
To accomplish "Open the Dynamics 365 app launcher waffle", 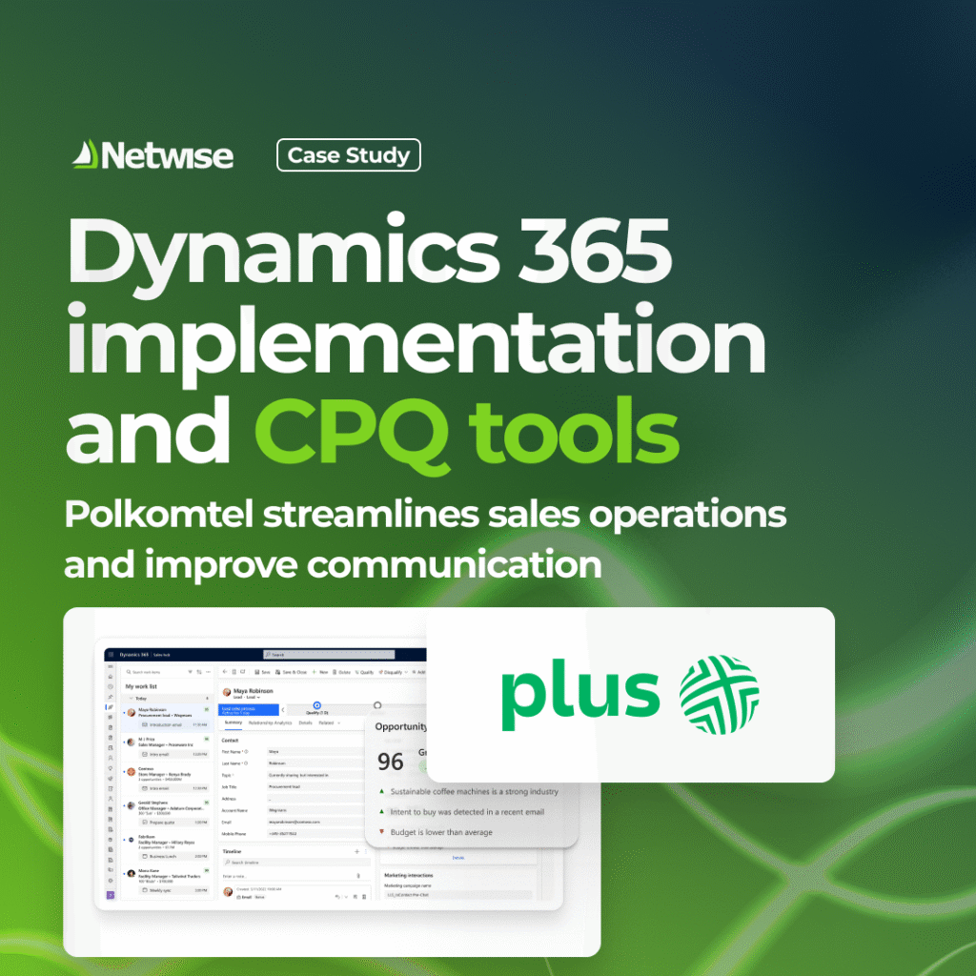I will click(111, 655).
